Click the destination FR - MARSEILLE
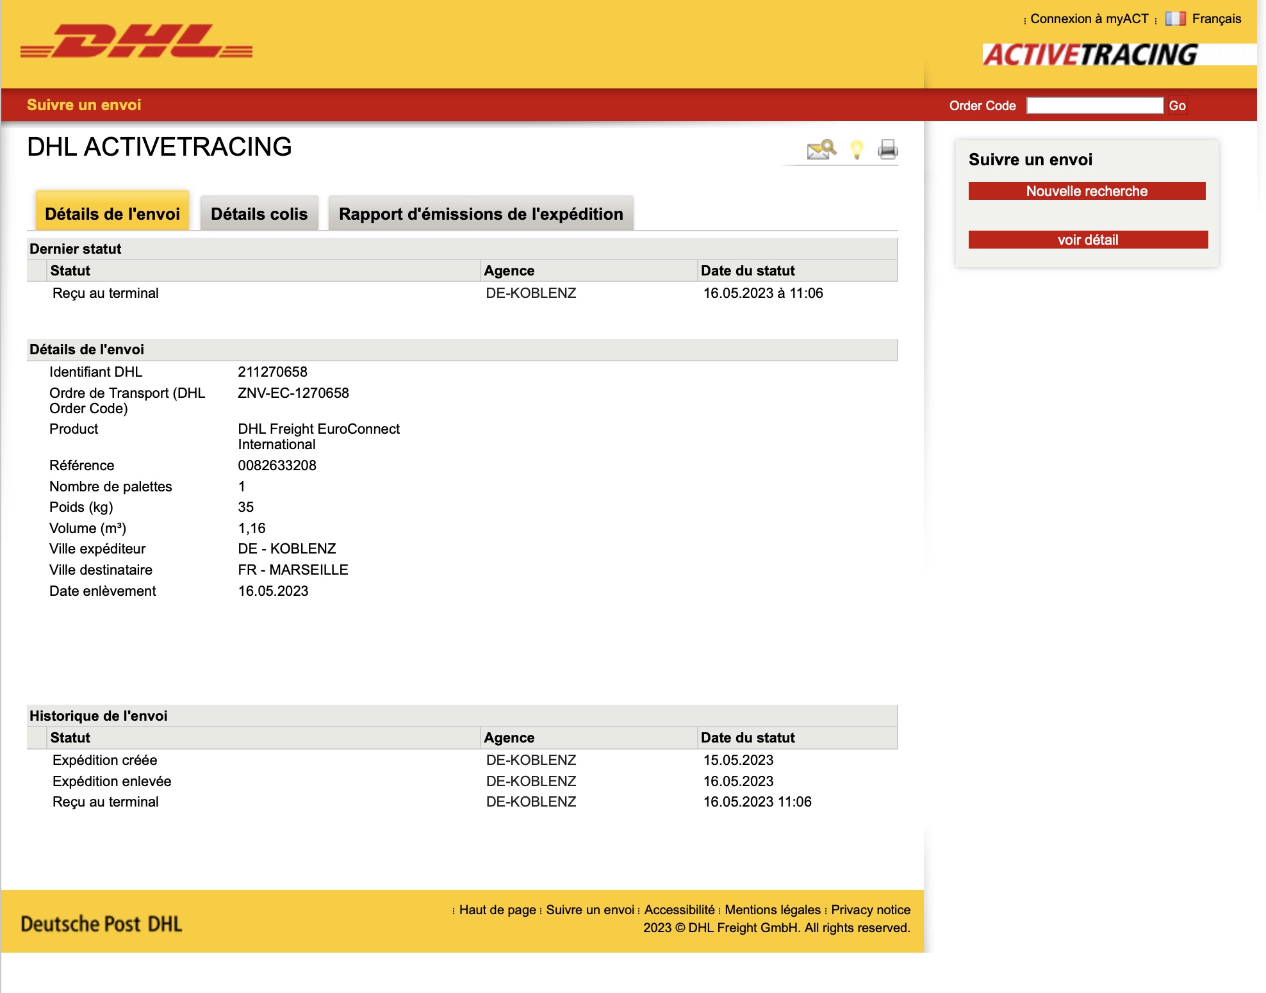This screenshot has height=993, width=1266. click(x=293, y=570)
